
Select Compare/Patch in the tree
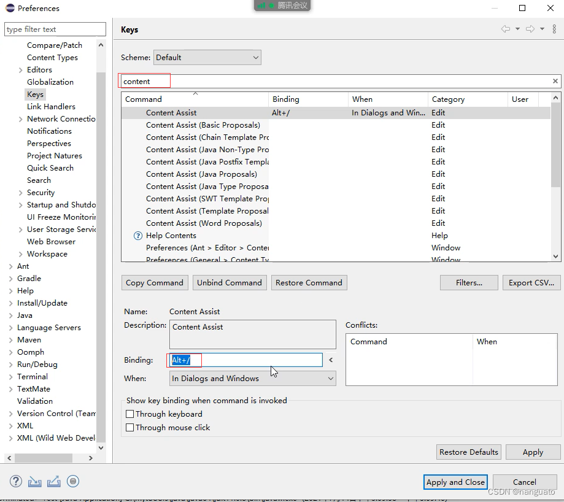(x=55, y=45)
